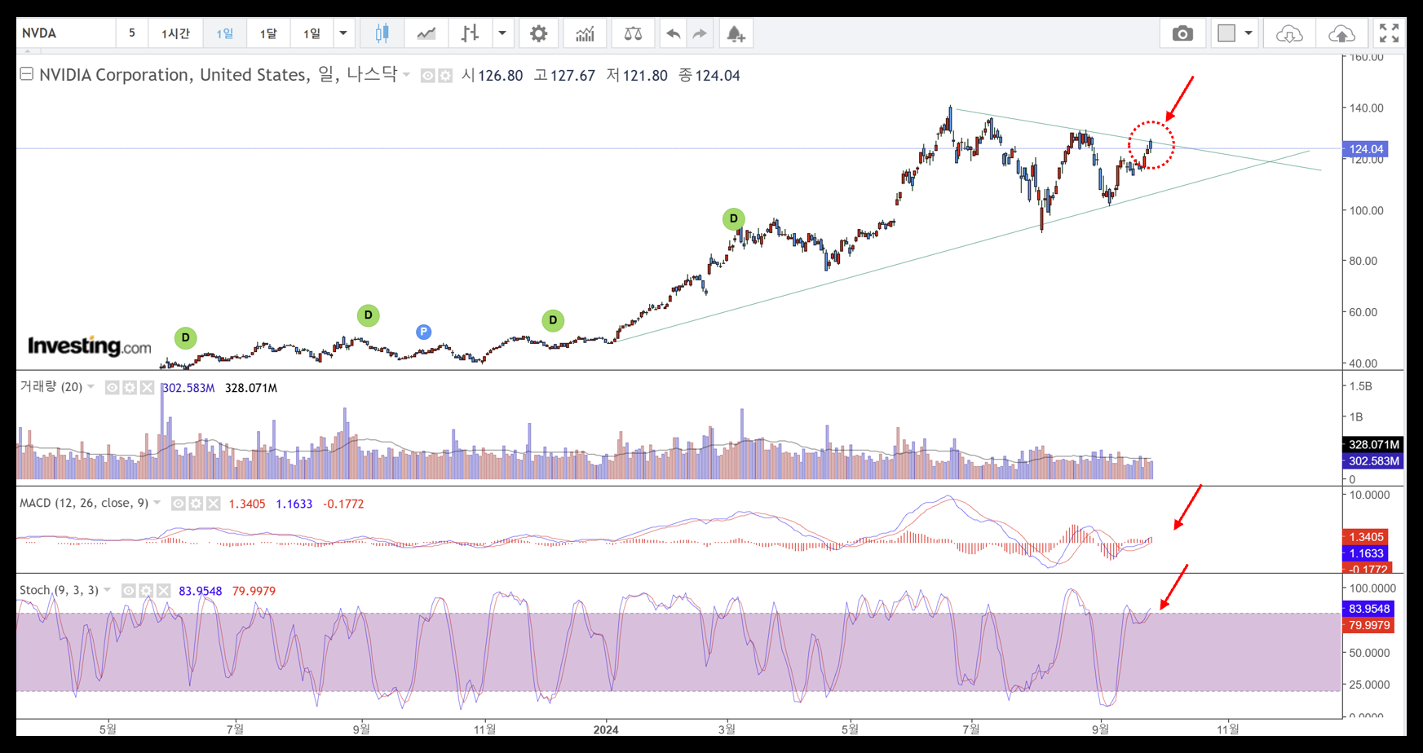Select the 1시간 interval
The width and height of the screenshot is (1423, 753).
[175, 33]
